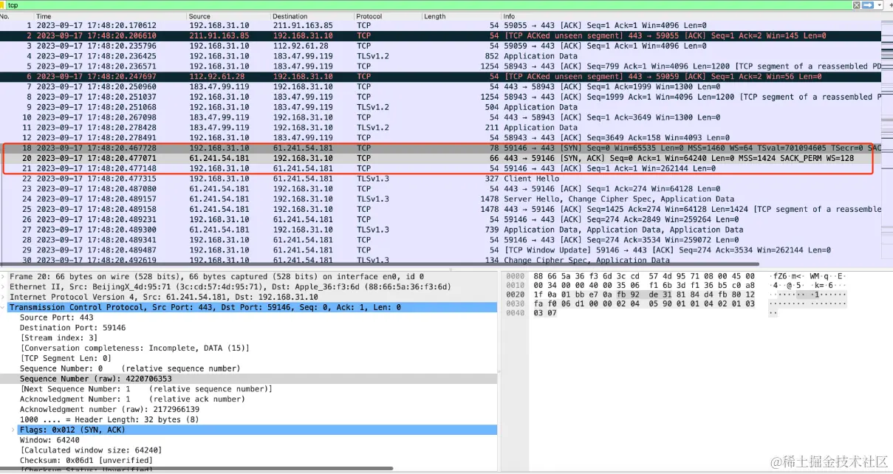Screen dimensions: 893x474
Task: Expand the Ethernet II tree node
Action: click(4, 286)
